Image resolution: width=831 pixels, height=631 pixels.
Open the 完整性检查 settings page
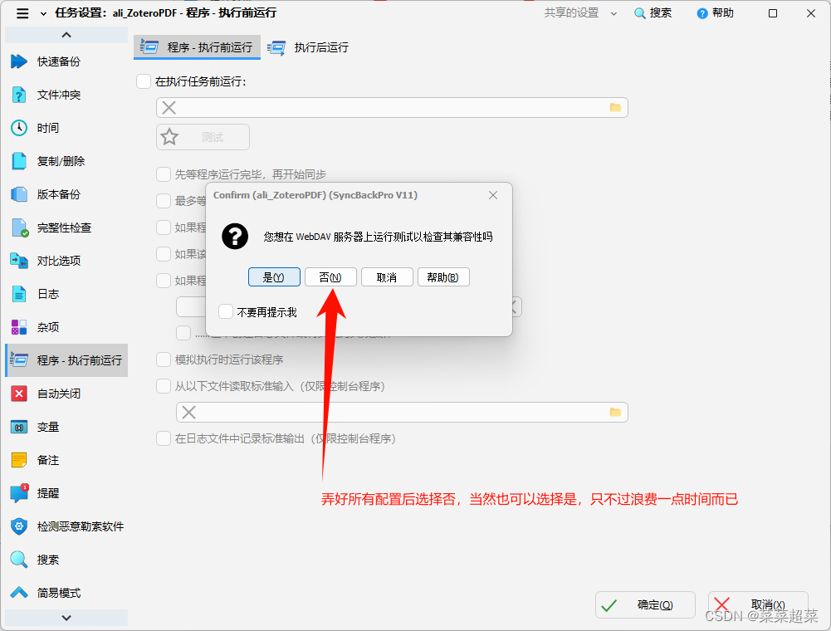[66, 227]
